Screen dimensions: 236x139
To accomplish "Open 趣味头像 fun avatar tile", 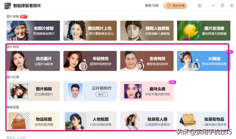I will coord(147,91).
